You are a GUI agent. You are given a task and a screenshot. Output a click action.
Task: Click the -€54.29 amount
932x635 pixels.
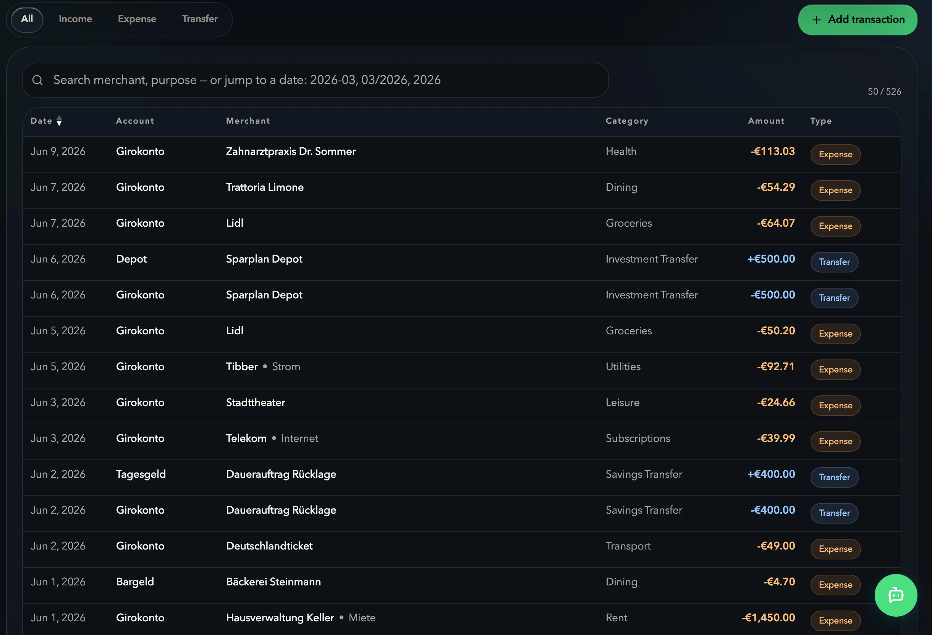[776, 187]
